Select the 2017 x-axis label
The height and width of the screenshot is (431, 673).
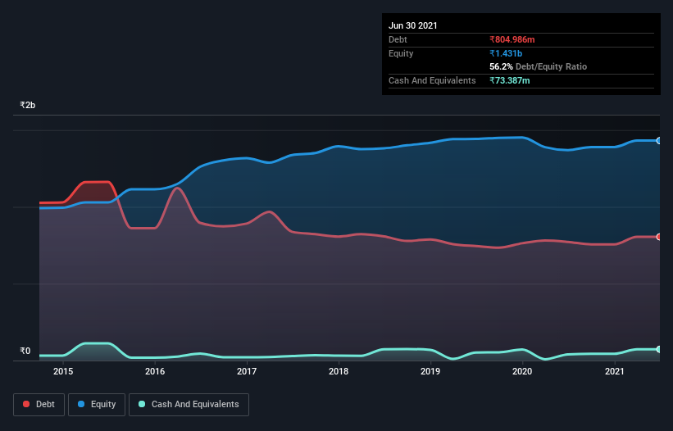point(247,371)
